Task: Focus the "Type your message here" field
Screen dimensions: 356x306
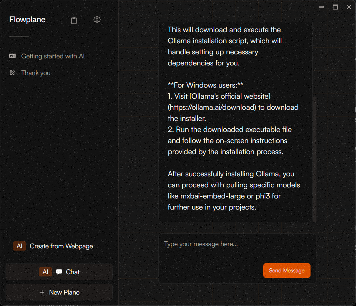Action: (x=211, y=244)
